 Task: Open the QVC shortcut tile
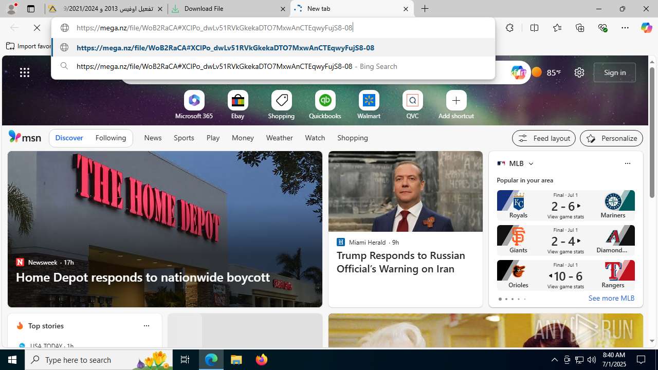pyautogui.click(x=412, y=106)
